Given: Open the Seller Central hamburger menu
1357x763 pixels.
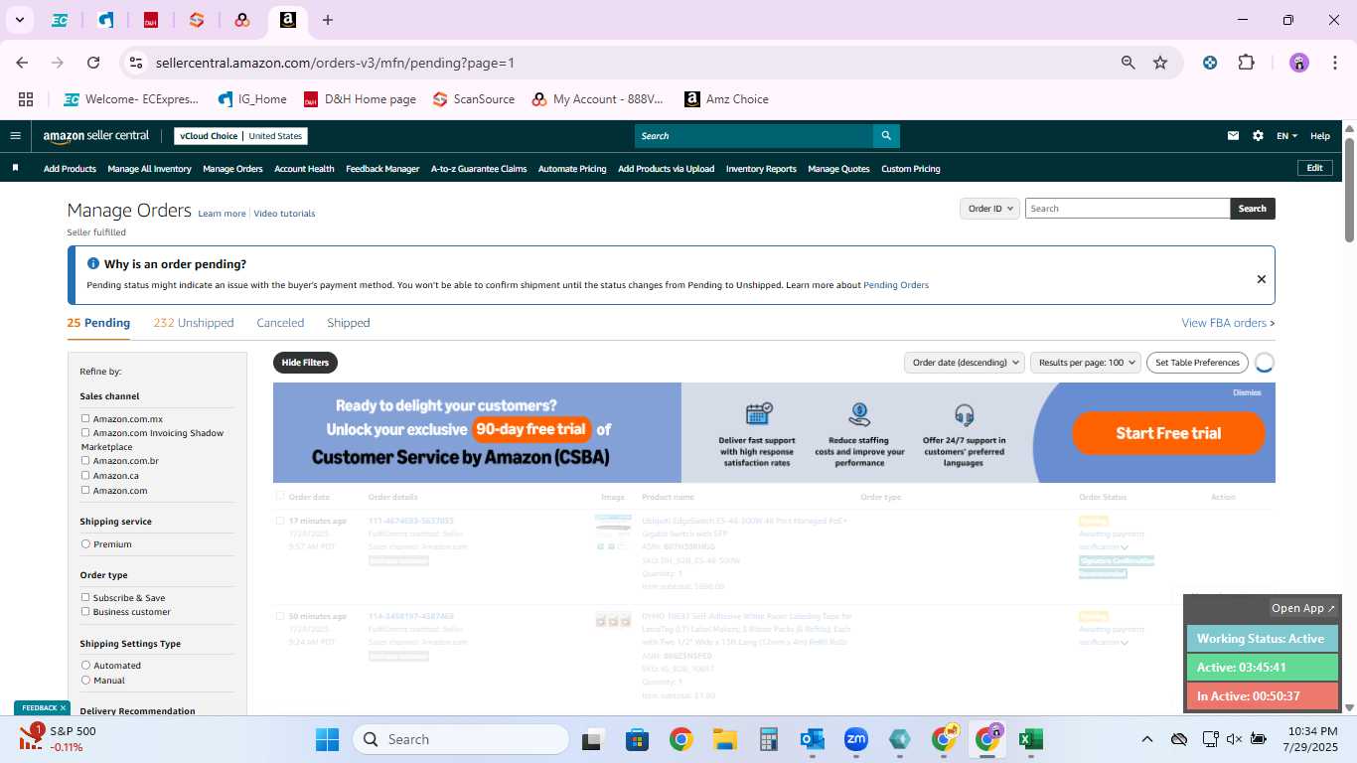Looking at the screenshot, I should pyautogui.click(x=15, y=136).
